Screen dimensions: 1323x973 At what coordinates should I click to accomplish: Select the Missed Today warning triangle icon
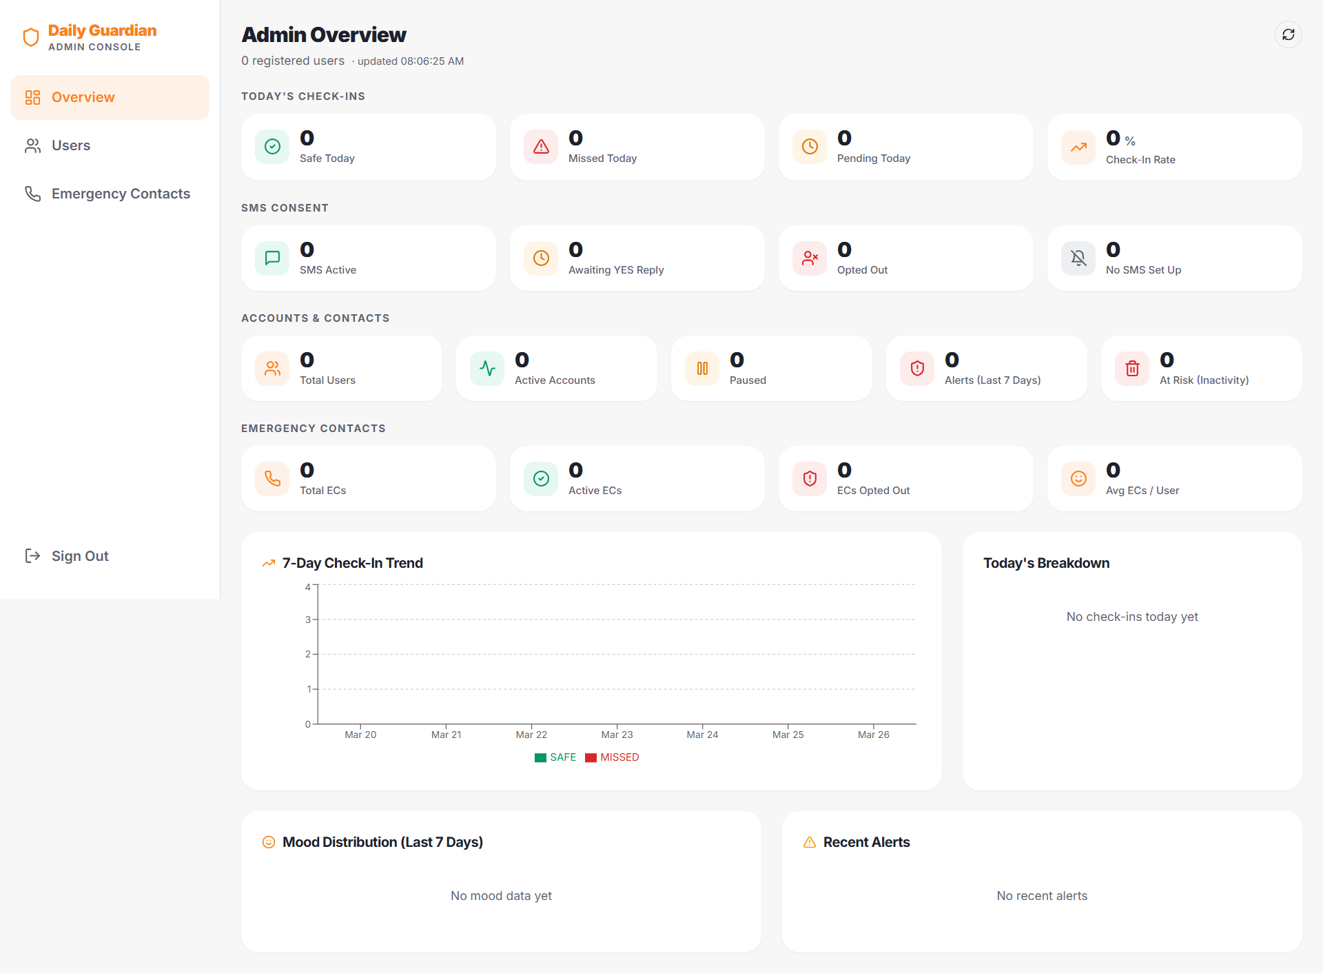point(541,147)
